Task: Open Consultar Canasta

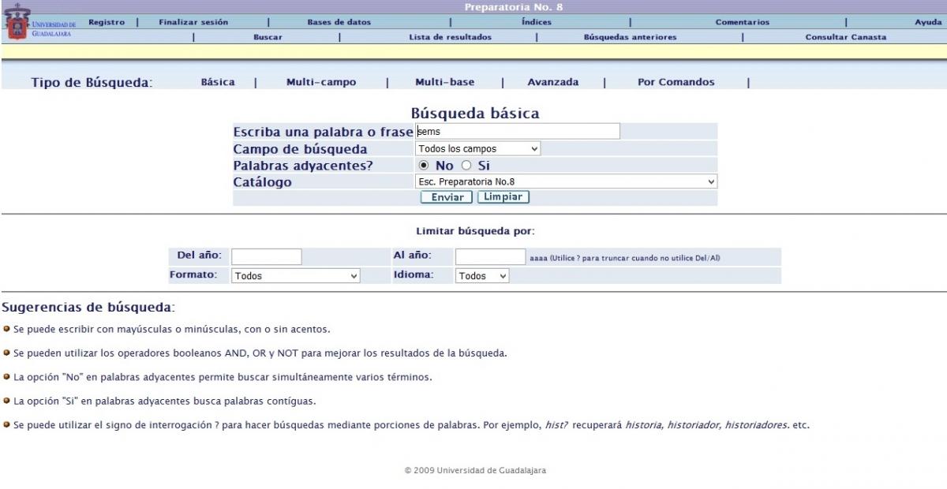Action: coord(845,37)
